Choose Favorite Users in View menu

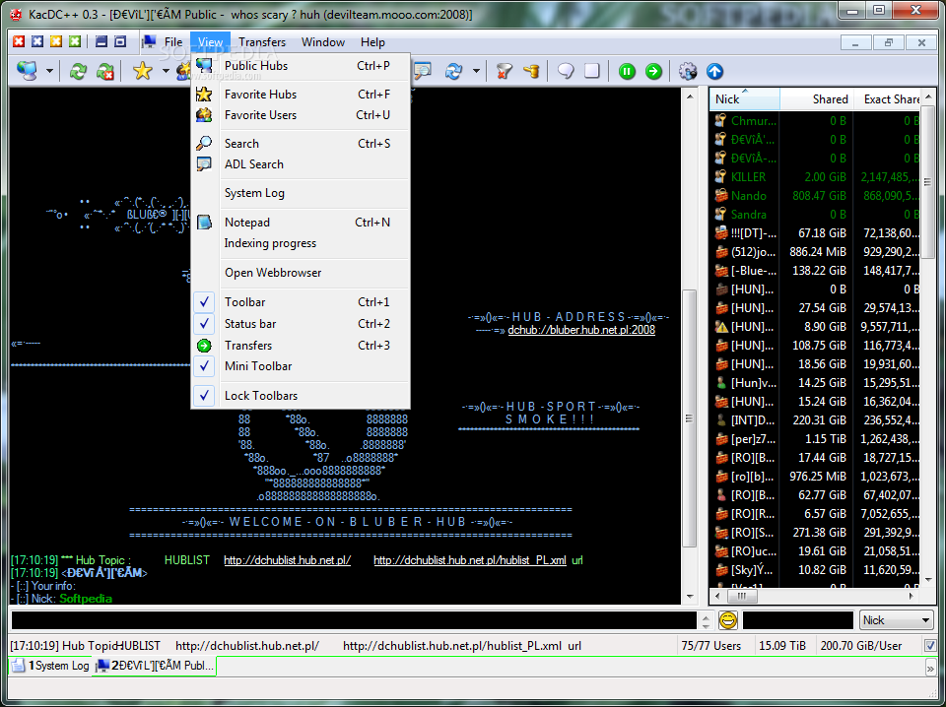(301, 114)
